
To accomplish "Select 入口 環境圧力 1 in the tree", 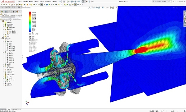I will pyautogui.click(x=13, y=31).
